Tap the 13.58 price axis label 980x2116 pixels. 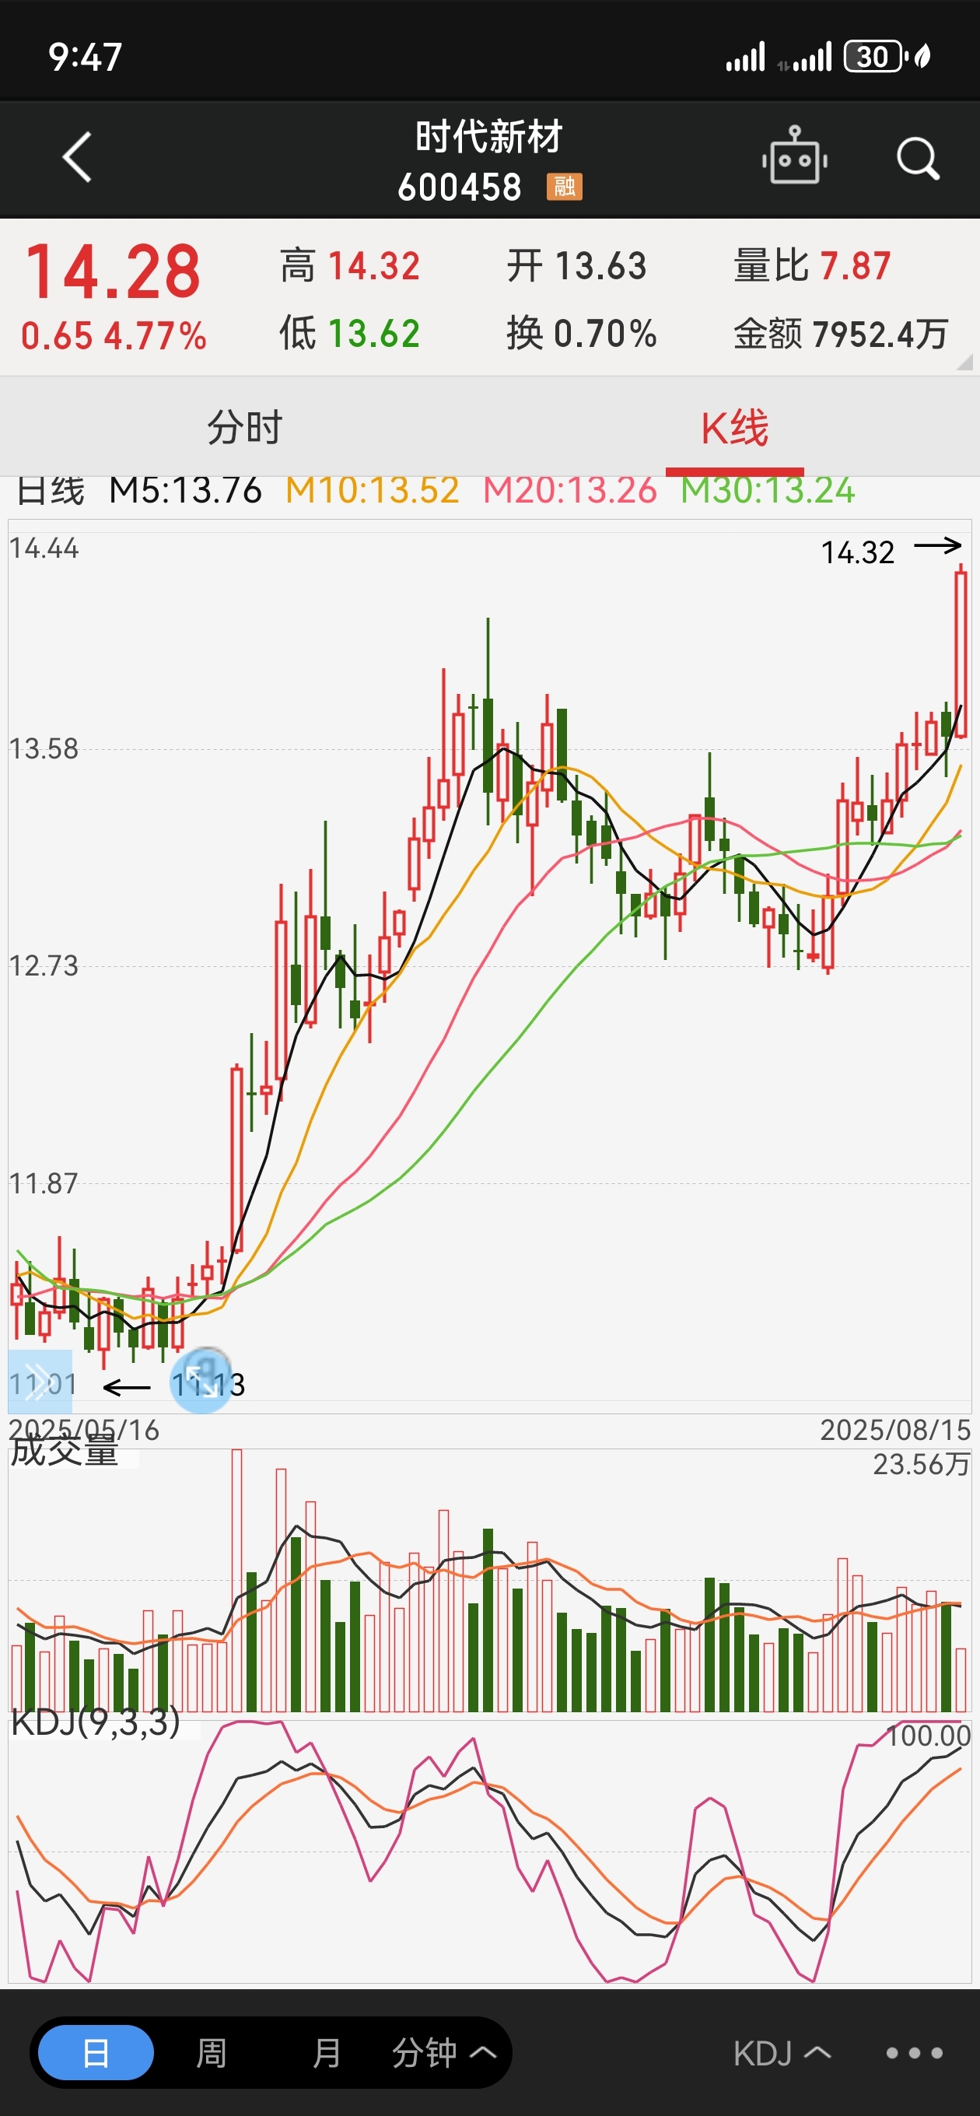(x=44, y=748)
